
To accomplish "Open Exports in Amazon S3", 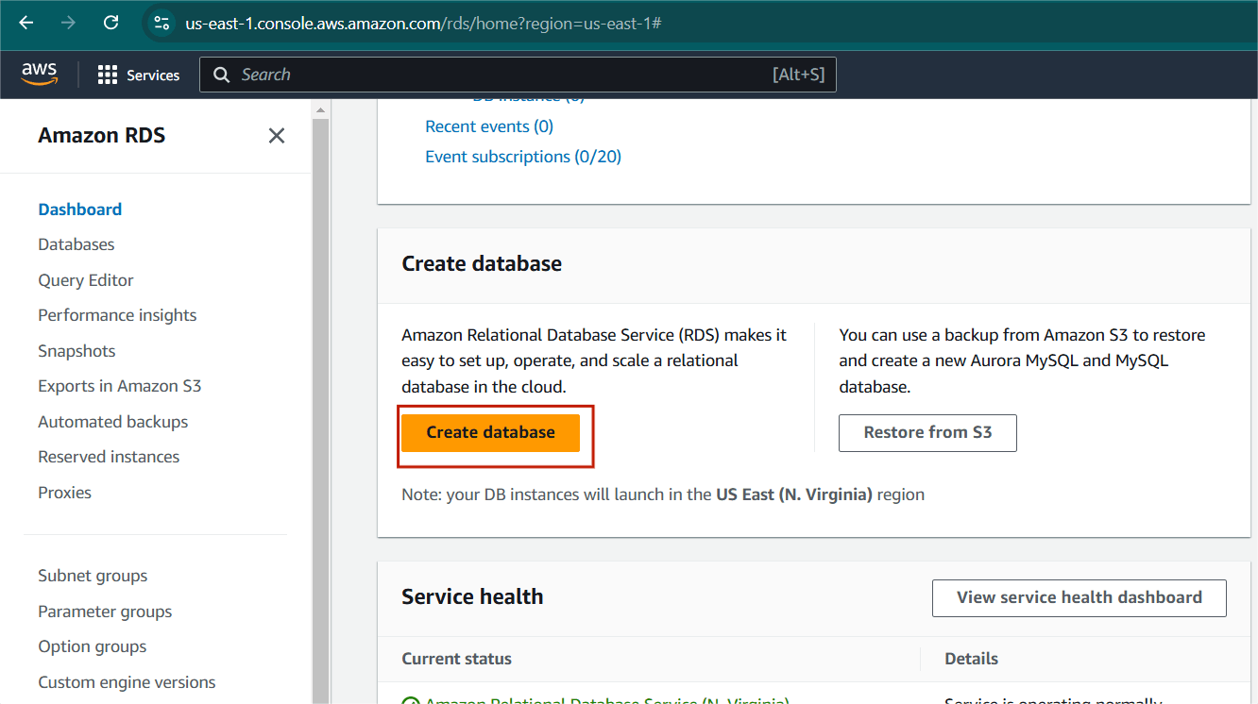I will pyautogui.click(x=120, y=386).
